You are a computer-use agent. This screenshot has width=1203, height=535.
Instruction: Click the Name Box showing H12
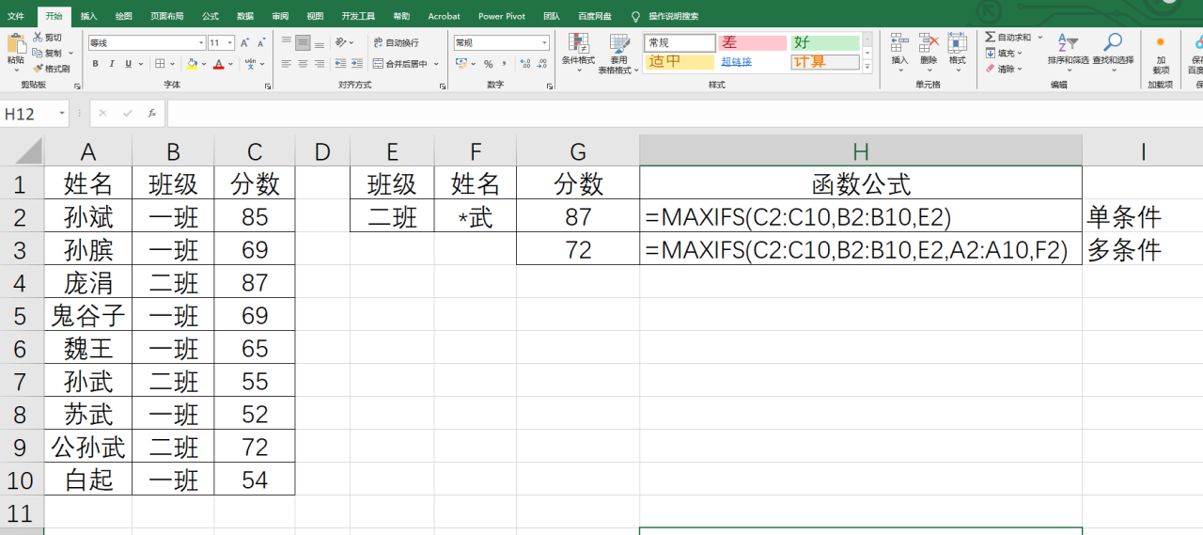pyautogui.click(x=36, y=114)
